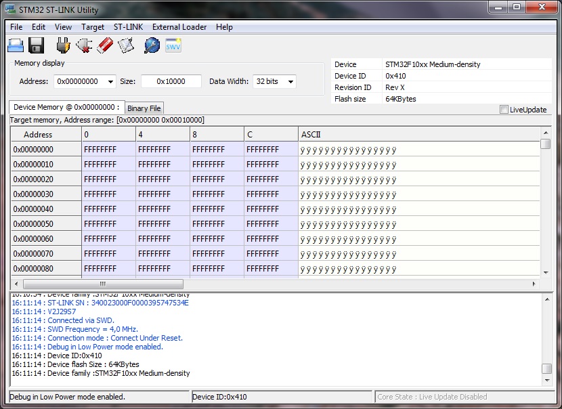Viewport: 562px width, 409px height.
Task: Click the ASCII column header
Action: [x=418, y=135]
